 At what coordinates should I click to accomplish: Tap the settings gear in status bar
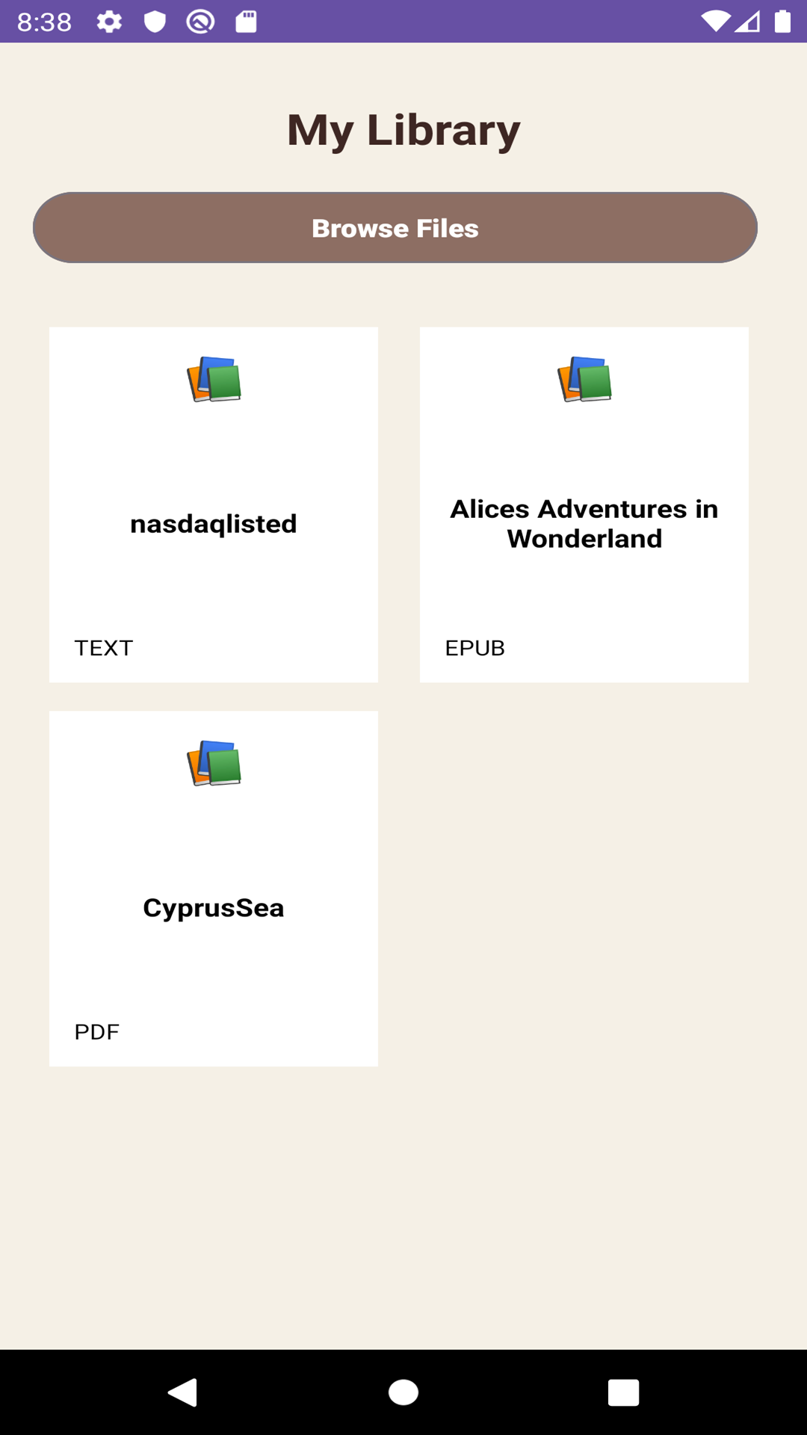[x=109, y=22]
